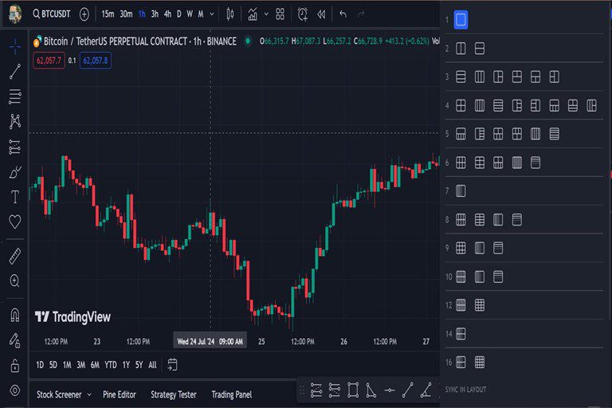
Task: Select rectangle tool in floating drawing toolbar
Action: (353, 390)
